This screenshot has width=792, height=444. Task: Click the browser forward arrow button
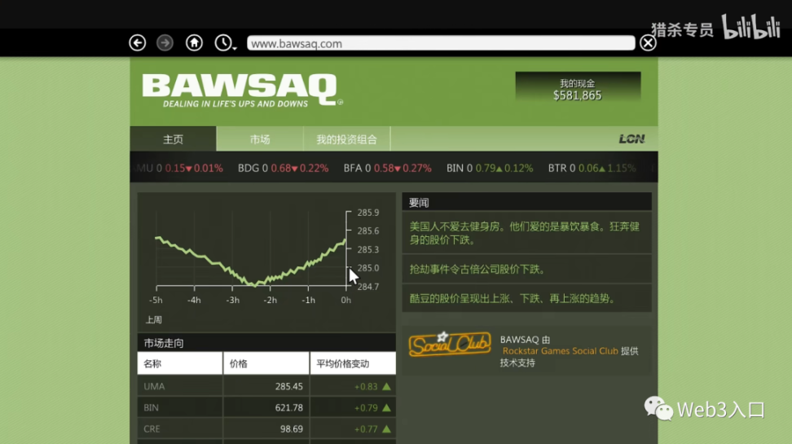pos(165,43)
